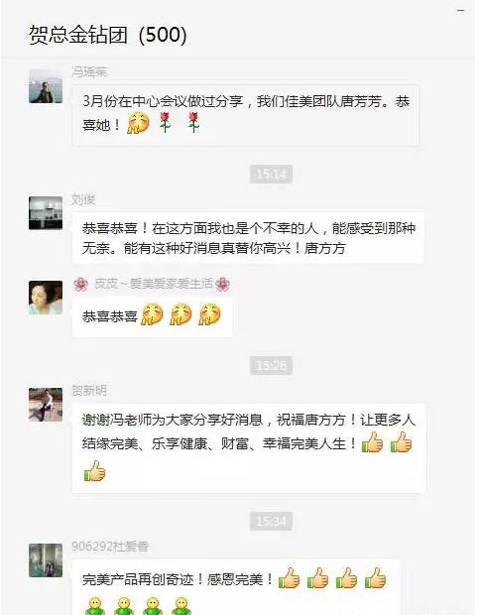Click the last of the three emojis in 皮皮's message
Image resolution: width=481 pixels, height=615 pixels.
pyautogui.click(x=210, y=314)
